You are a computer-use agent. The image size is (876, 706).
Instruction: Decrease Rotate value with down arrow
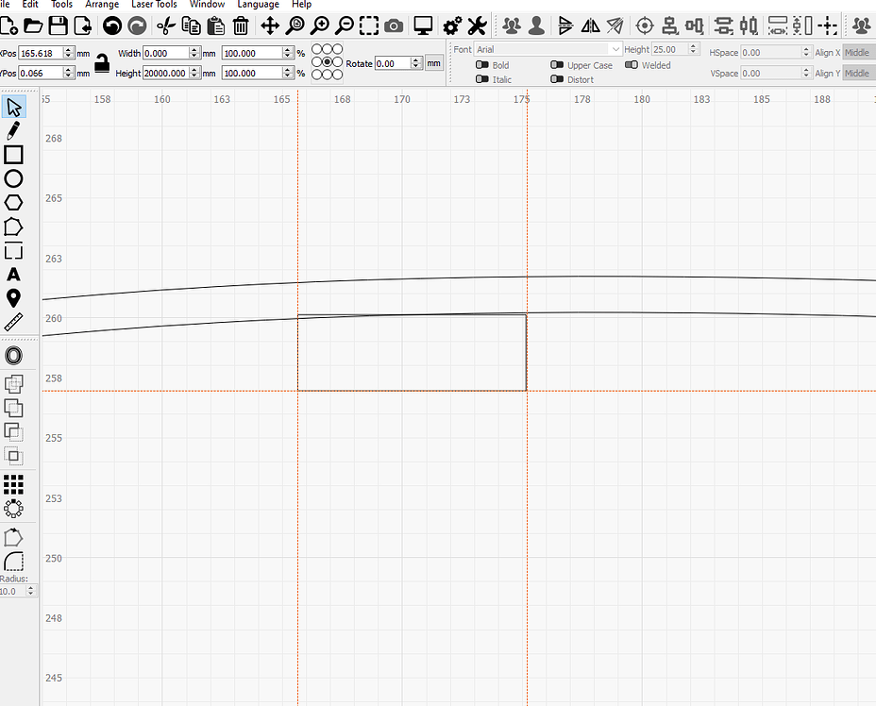415,66
